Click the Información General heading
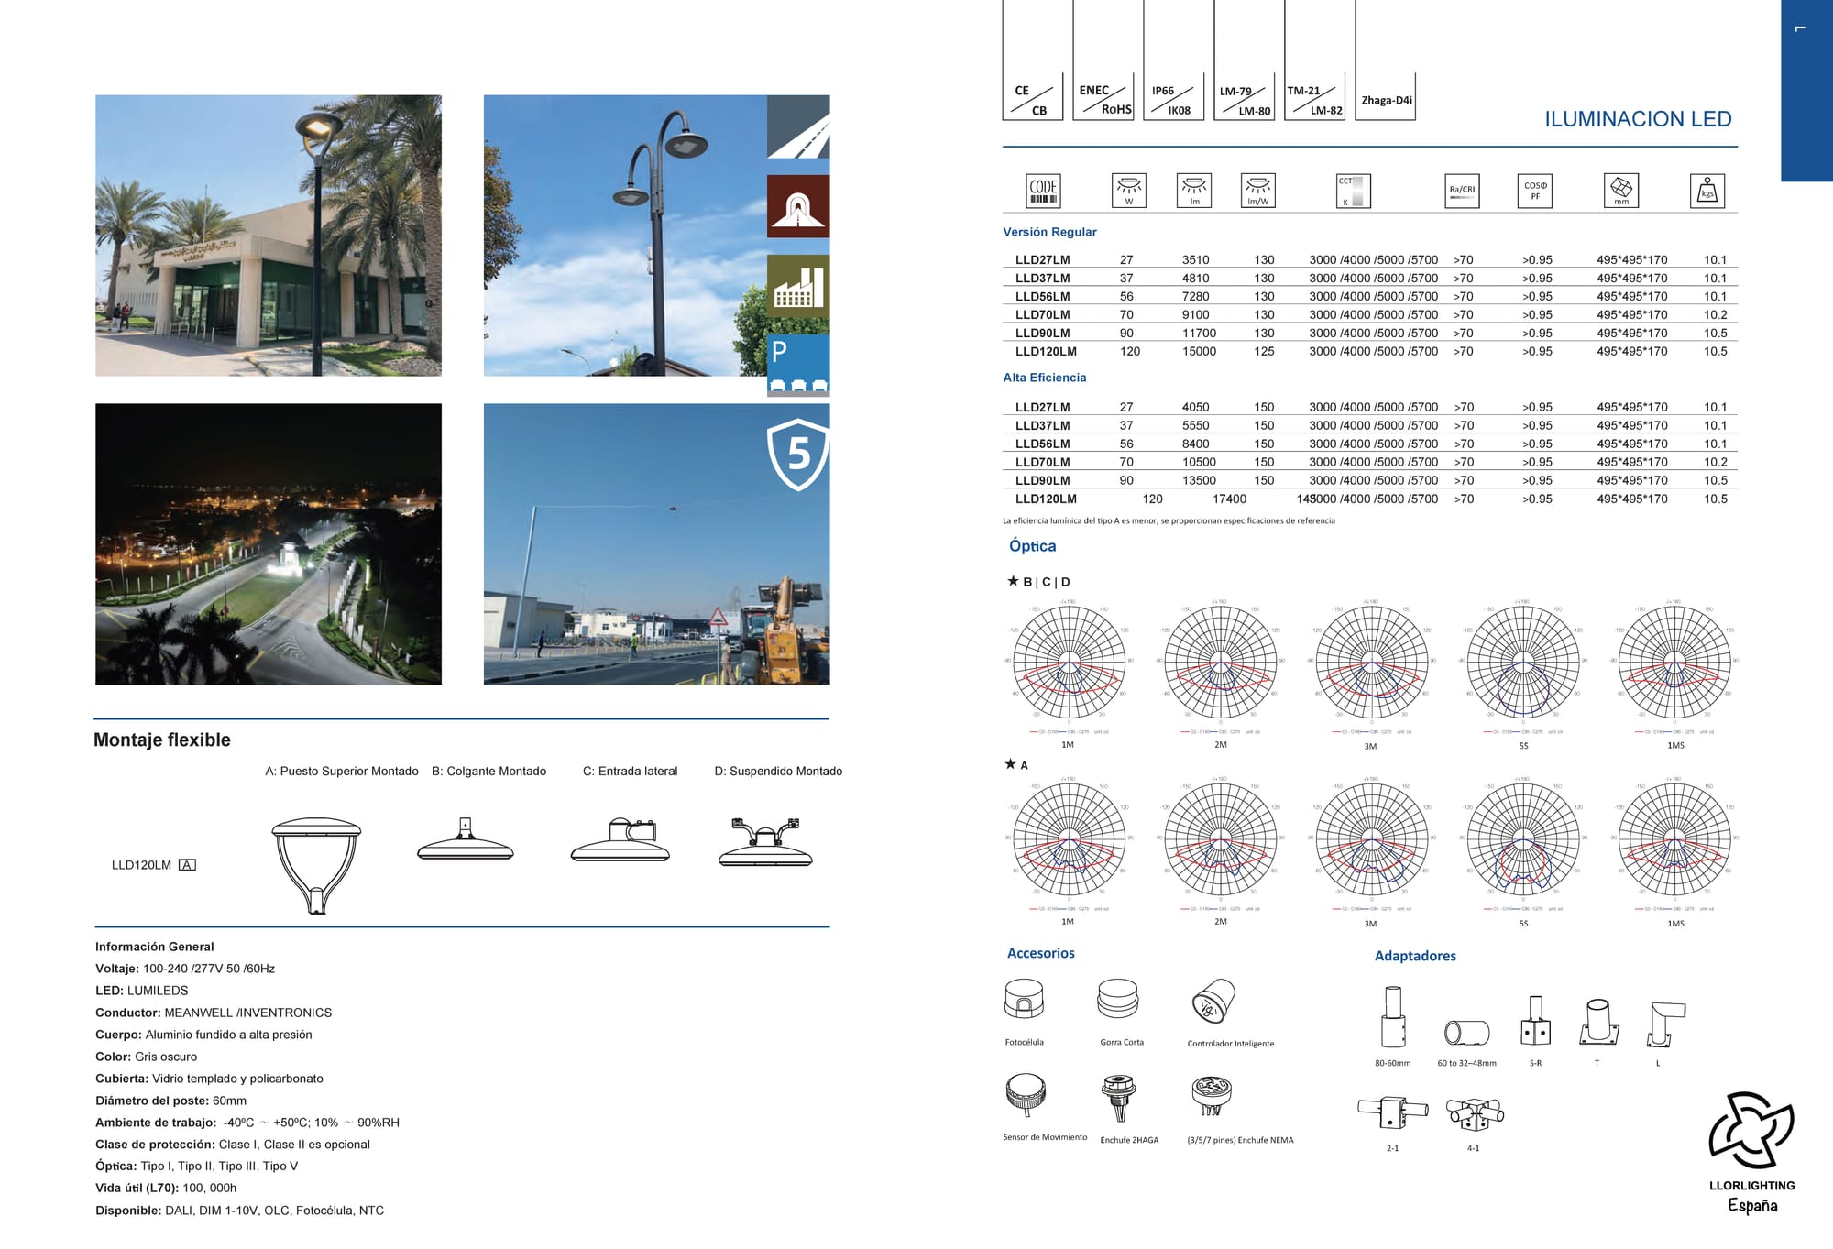 pos(155,947)
